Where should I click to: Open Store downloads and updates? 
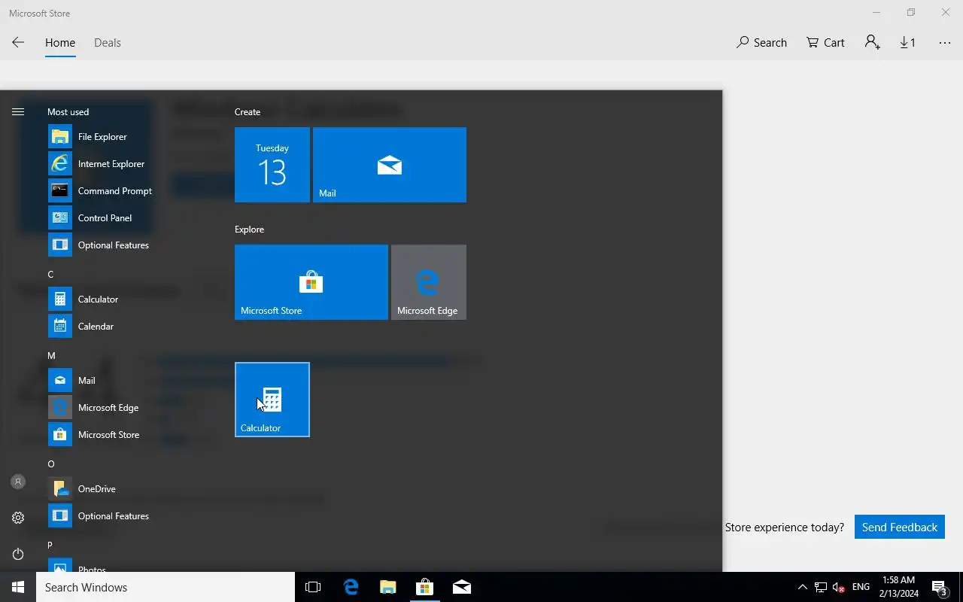point(908,43)
